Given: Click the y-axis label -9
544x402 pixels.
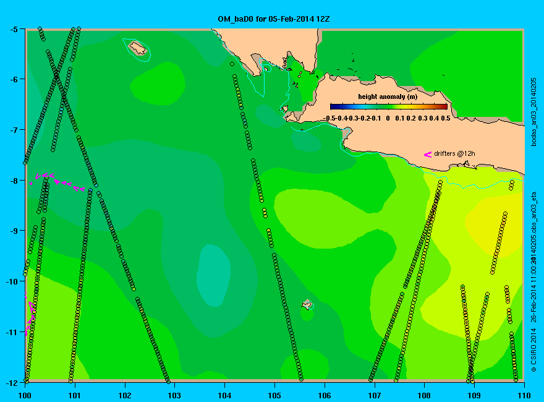Looking at the screenshot, I should point(14,231).
